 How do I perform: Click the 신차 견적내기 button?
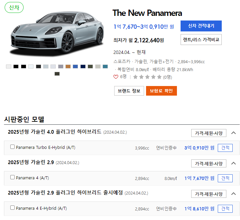[x=201, y=26]
